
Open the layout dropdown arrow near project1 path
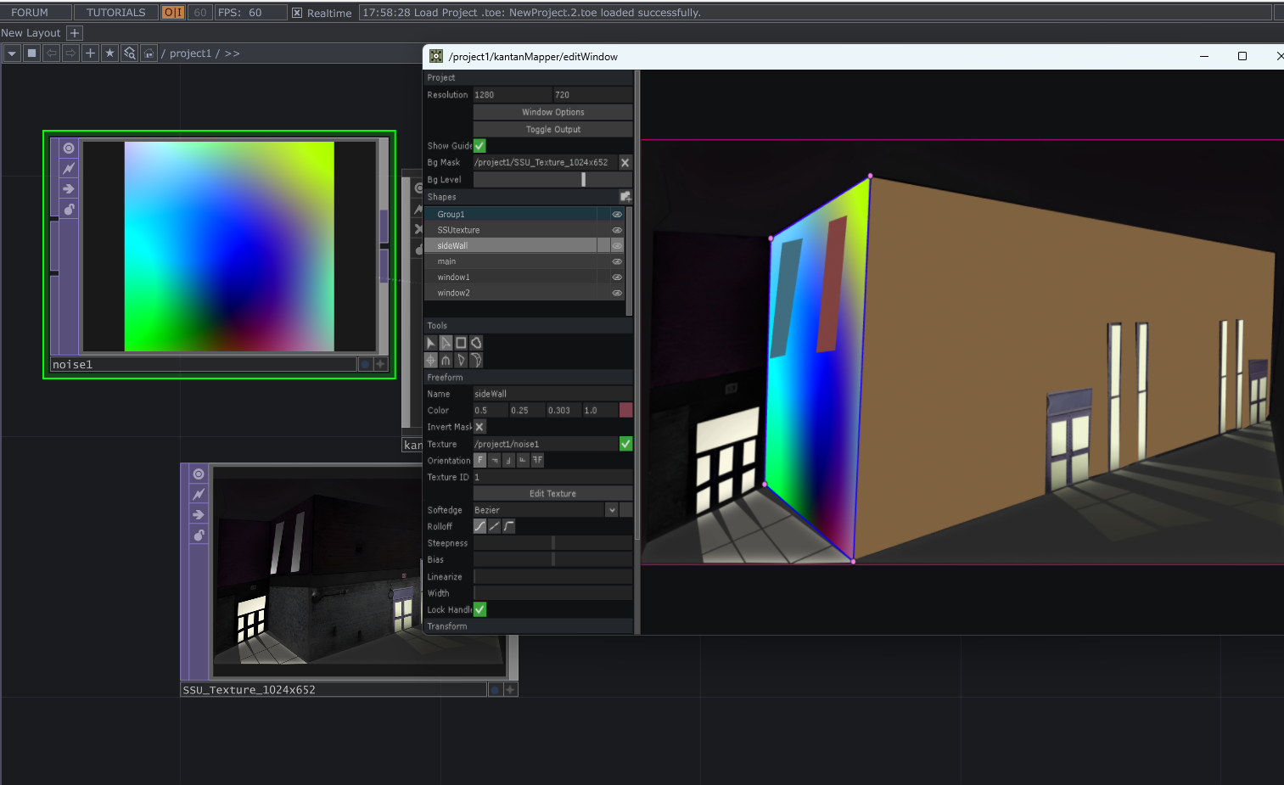(11, 53)
